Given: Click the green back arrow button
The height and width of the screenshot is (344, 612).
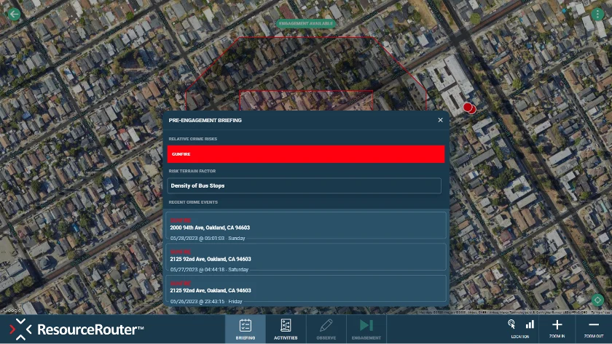Looking at the screenshot, I should coord(13,14).
